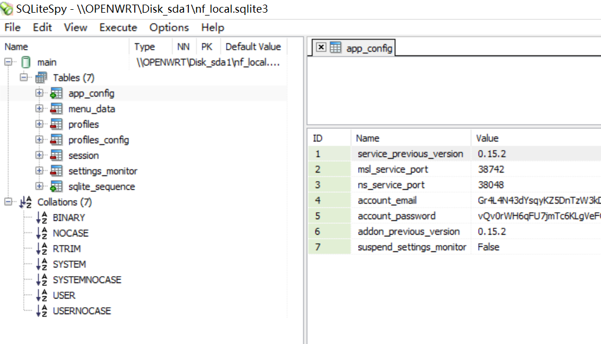Click inside the SQL editor area
601x344 pixels.
coord(454,90)
